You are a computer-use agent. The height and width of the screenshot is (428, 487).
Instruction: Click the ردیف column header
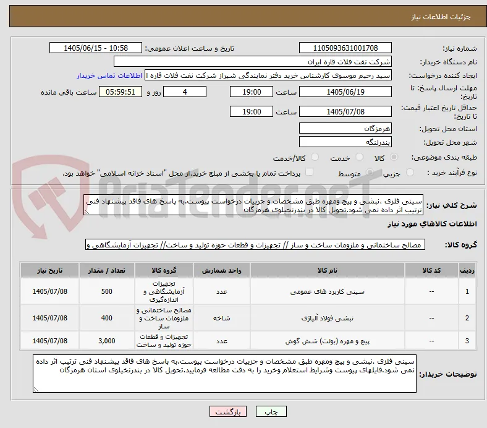(467, 270)
